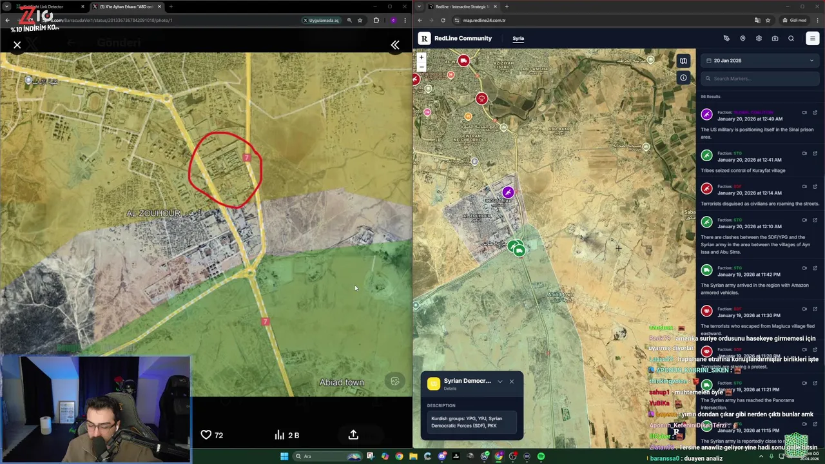
Task: Select the Syria tab in RedLine
Action: click(x=518, y=38)
